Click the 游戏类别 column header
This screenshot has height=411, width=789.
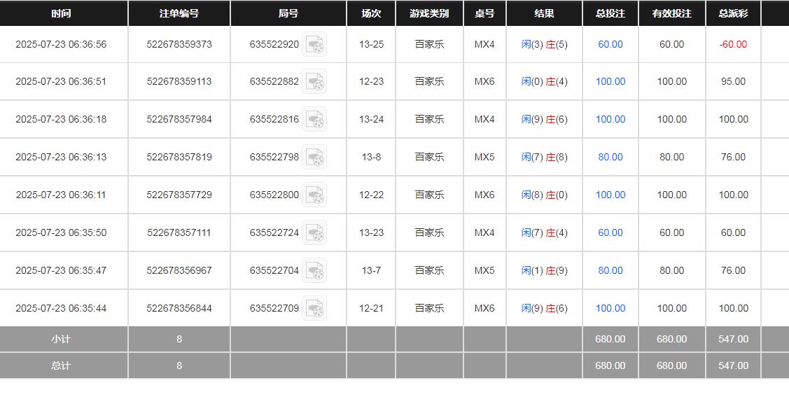click(x=429, y=13)
